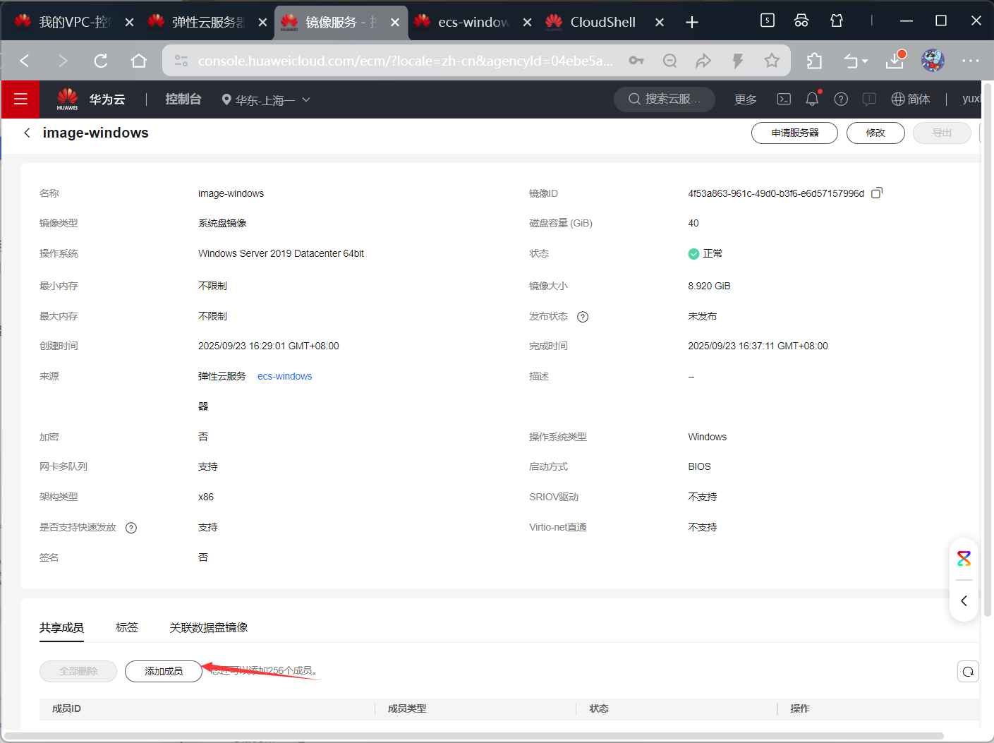Open the browser home page
Image resolution: width=994 pixels, height=743 pixels.
click(x=139, y=61)
